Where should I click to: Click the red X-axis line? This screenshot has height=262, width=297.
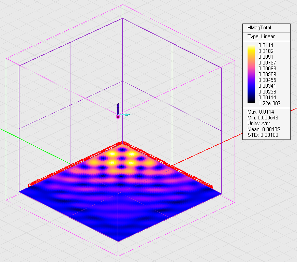(x=232, y=138)
